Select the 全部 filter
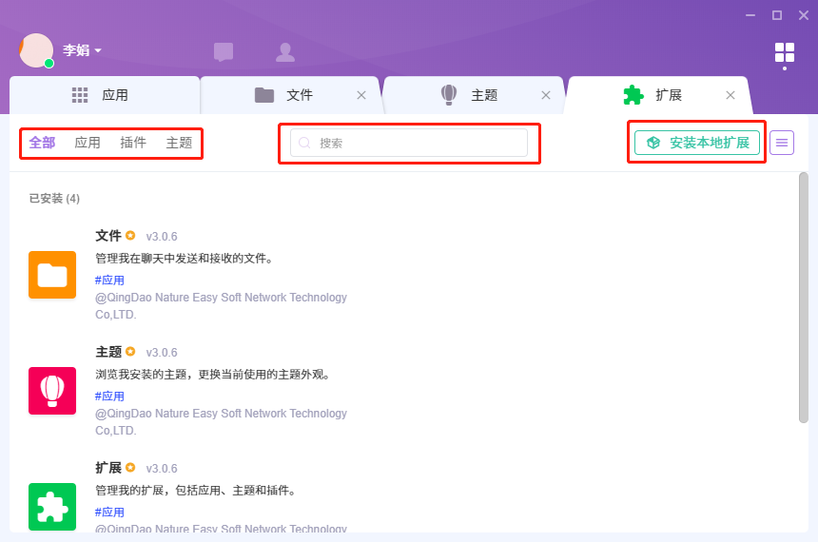This screenshot has height=542, width=818. 42,143
